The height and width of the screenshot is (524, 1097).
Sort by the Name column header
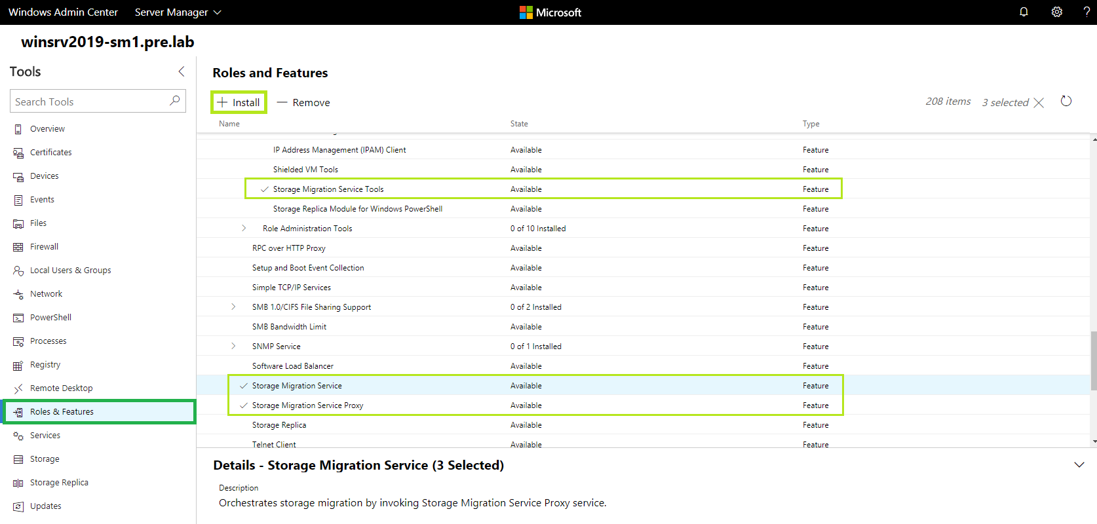click(x=229, y=124)
